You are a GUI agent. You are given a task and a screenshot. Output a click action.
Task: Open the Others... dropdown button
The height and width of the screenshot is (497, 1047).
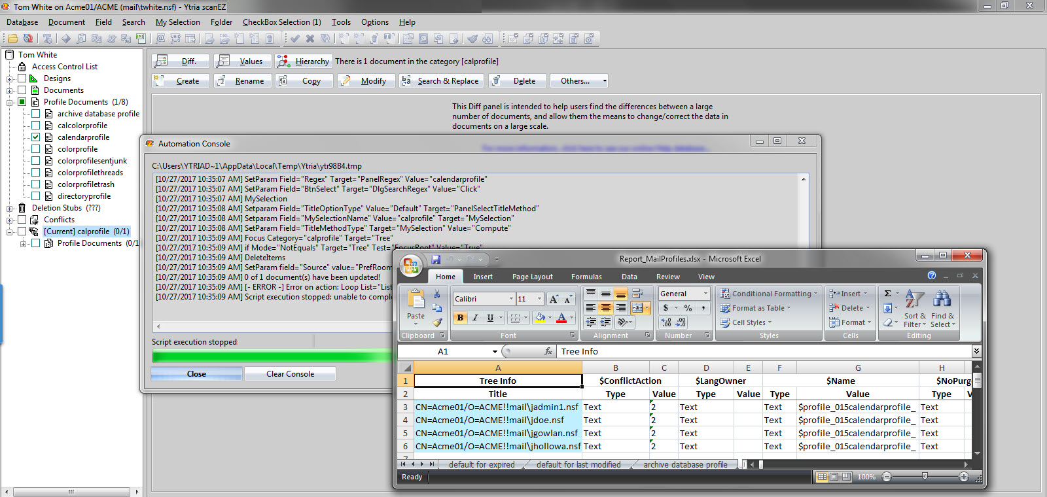coord(578,81)
